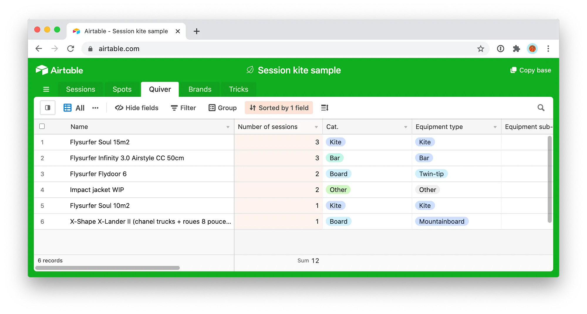Click the Twin-tip equipment type tag
This screenshot has width=587, height=314.
[431, 174]
